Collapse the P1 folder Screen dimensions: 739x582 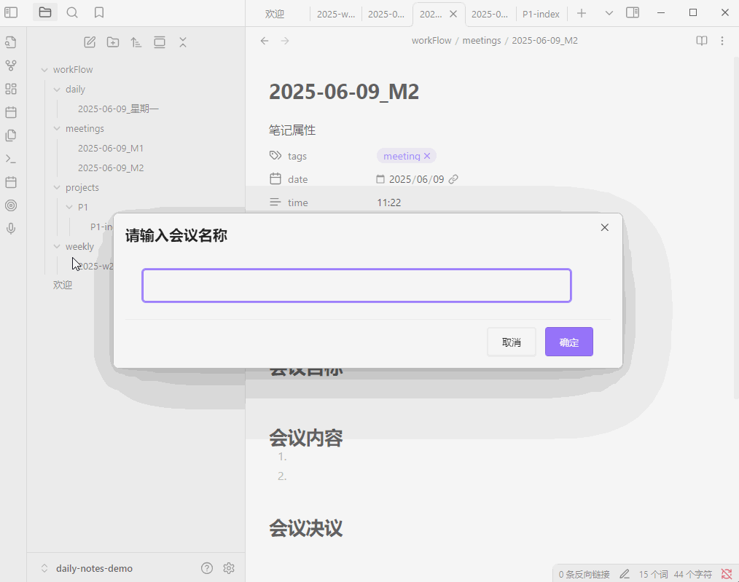click(x=69, y=207)
